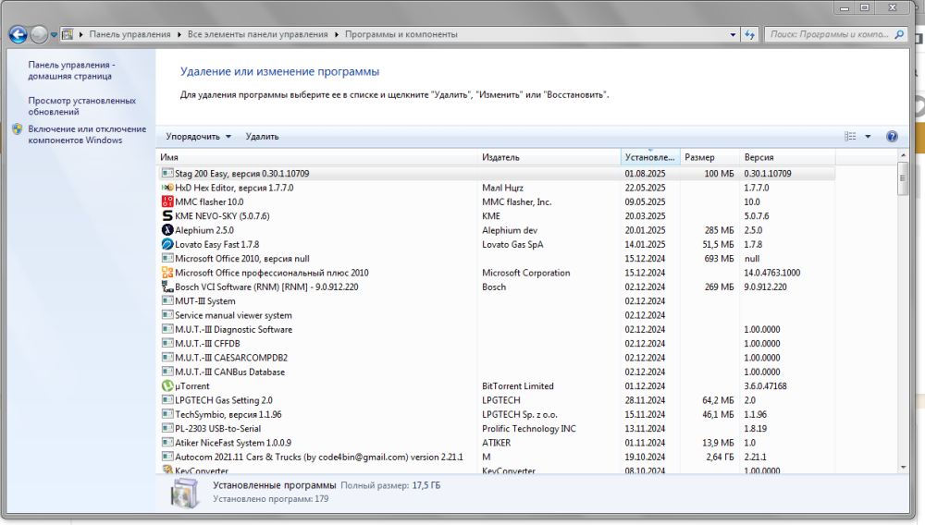Select M.U.T.-III CFFDB row
This screenshot has width=925, height=525.
(x=497, y=344)
